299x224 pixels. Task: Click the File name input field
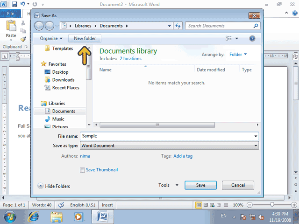(167, 136)
